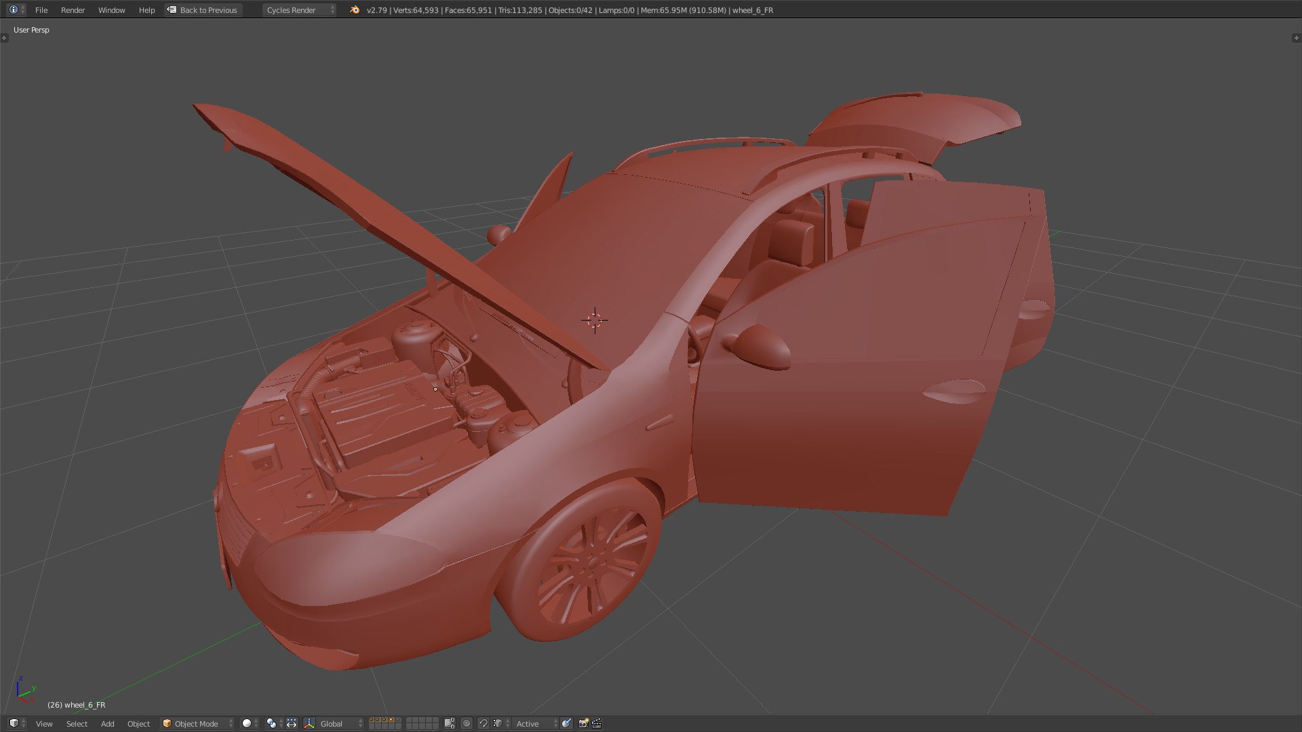
Task: Expand the left toolshelf plus corner
Action: point(4,38)
